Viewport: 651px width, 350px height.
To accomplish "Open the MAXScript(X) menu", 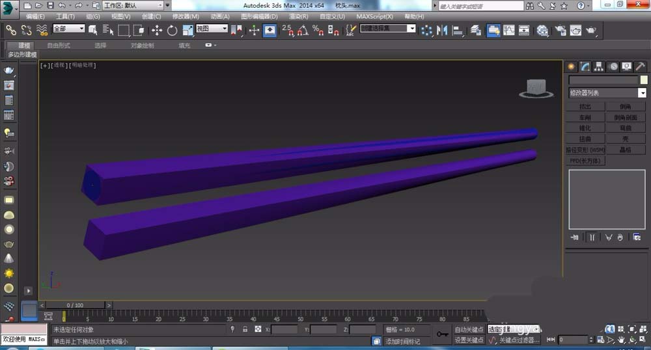I will click(x=374, y=16).
